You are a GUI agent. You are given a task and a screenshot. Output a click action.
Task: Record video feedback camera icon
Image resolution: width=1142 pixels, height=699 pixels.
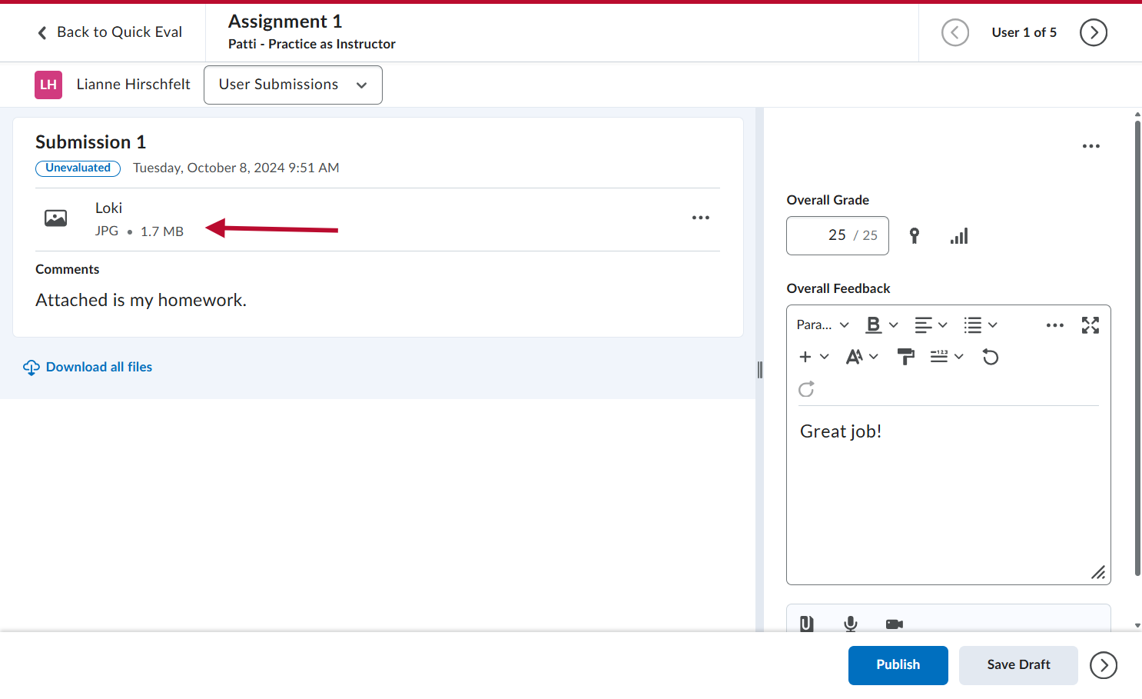click(895, 624)
